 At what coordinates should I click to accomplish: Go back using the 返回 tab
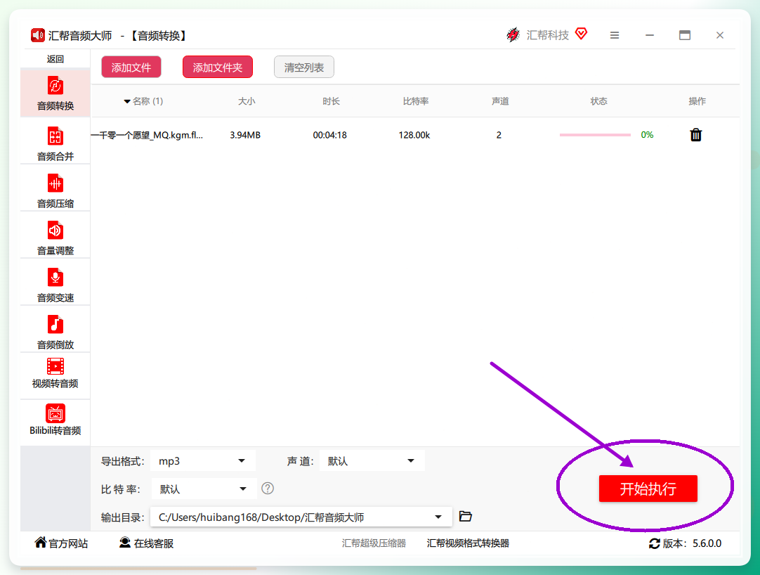(55, 59)
